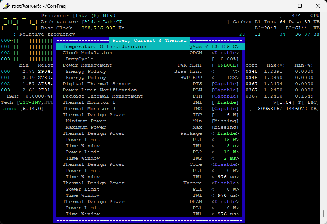Toggle Package Thermal Design Power Enable
Screen dimensions: 327x224
225,133
